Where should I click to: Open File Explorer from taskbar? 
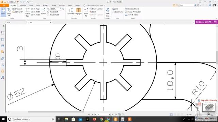click(66, 119)
